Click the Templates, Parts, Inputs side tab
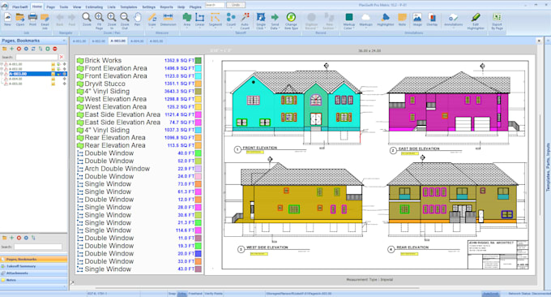This screenshot has width=551, height=297. tap(548, 167)
